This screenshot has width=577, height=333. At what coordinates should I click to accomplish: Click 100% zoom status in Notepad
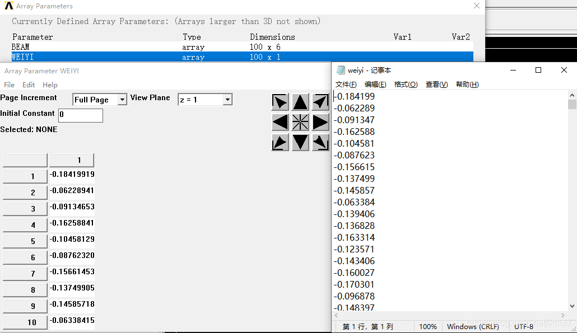pos(428,327)
